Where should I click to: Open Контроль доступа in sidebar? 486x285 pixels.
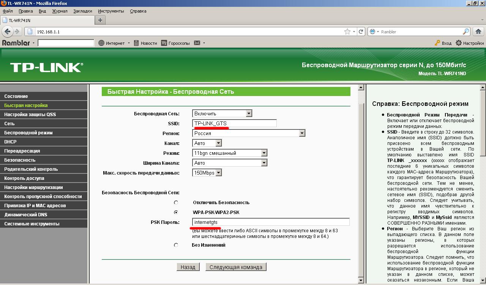pos(44,178)
